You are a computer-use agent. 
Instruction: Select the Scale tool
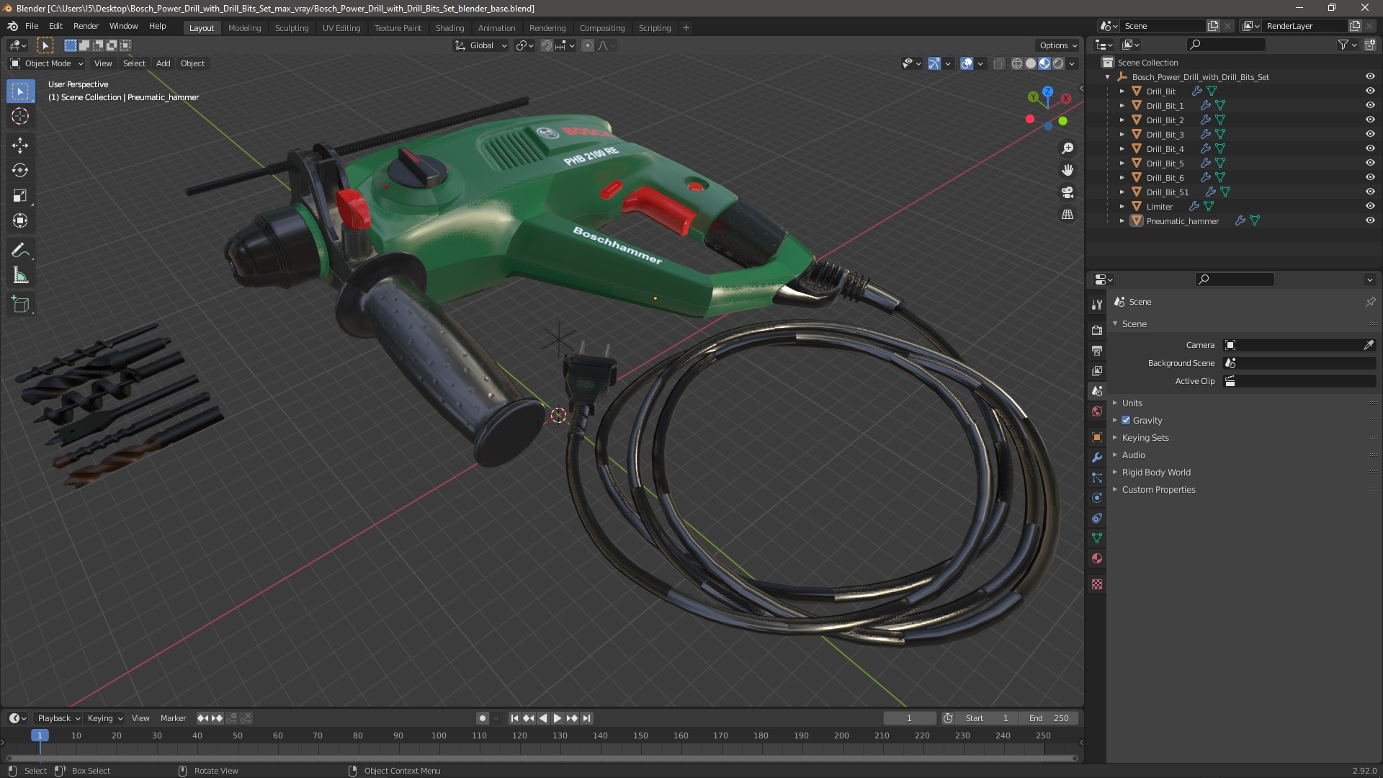click(x=20, y=196)
